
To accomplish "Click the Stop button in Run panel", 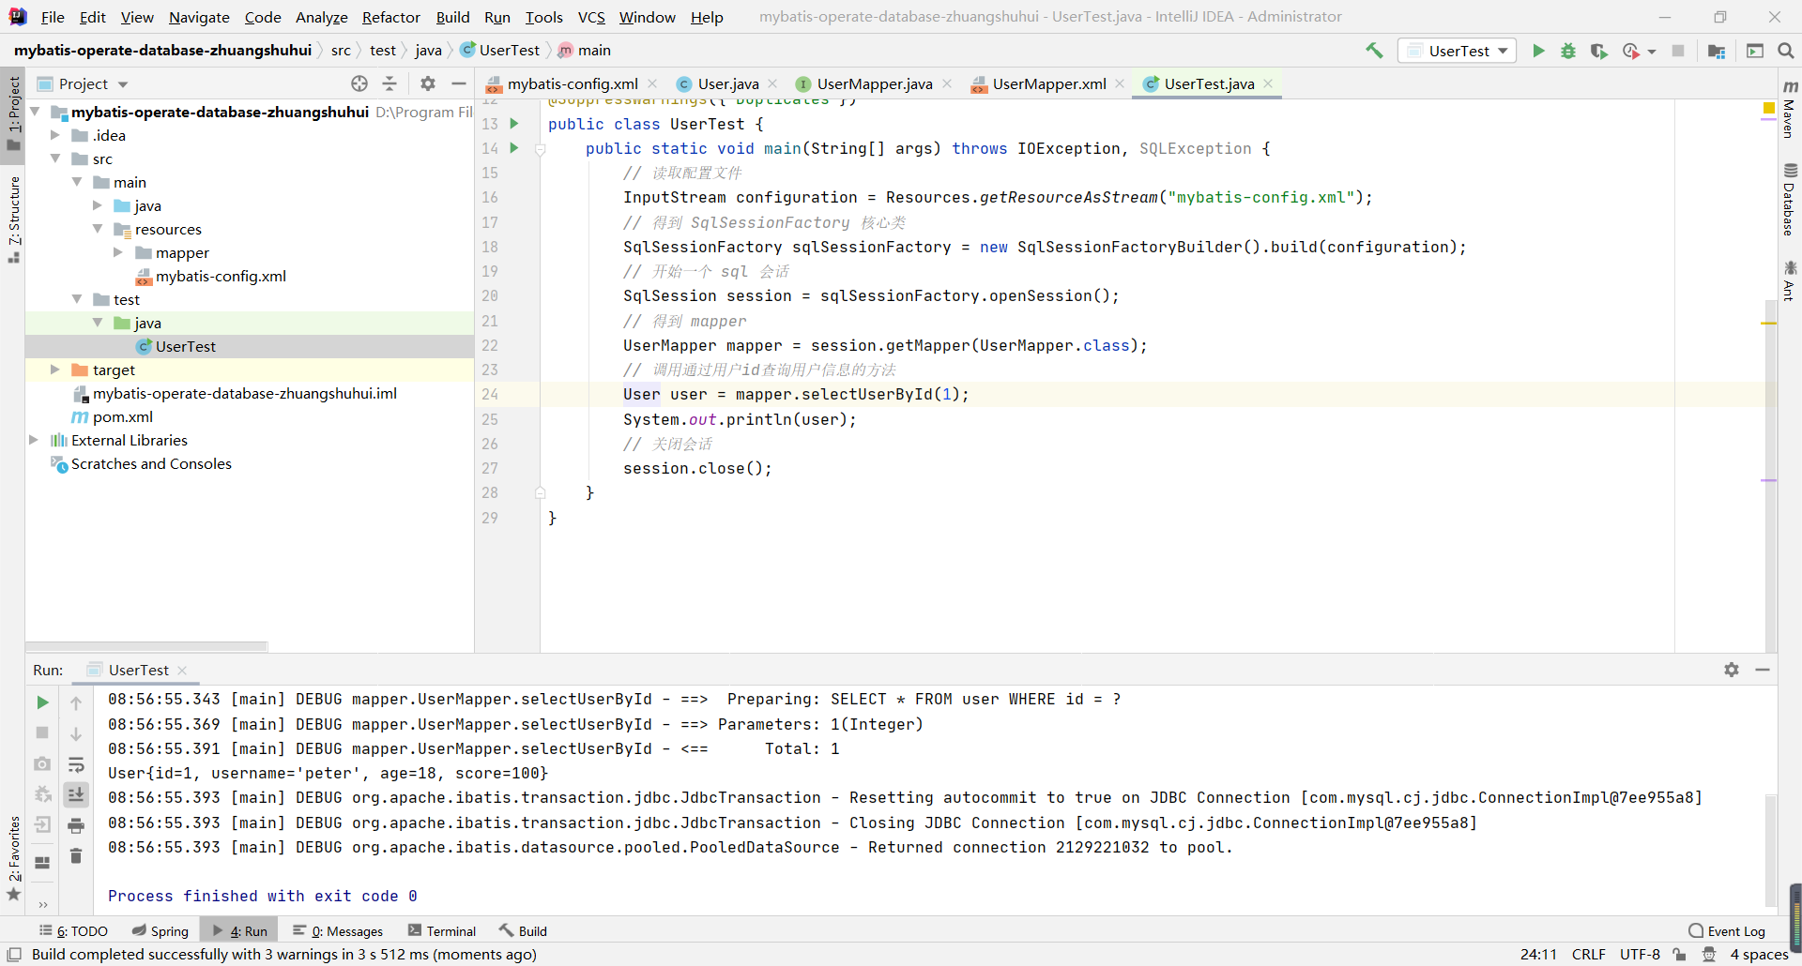I will tap(42, 733).
